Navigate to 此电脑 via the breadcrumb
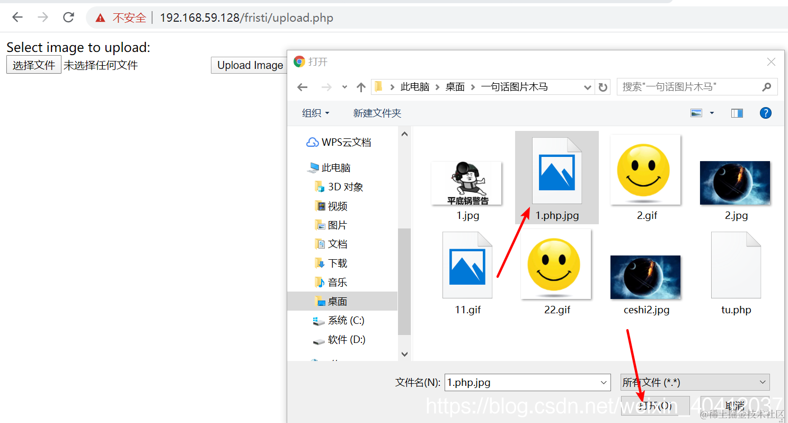788x423 pixels. (415, 86)
